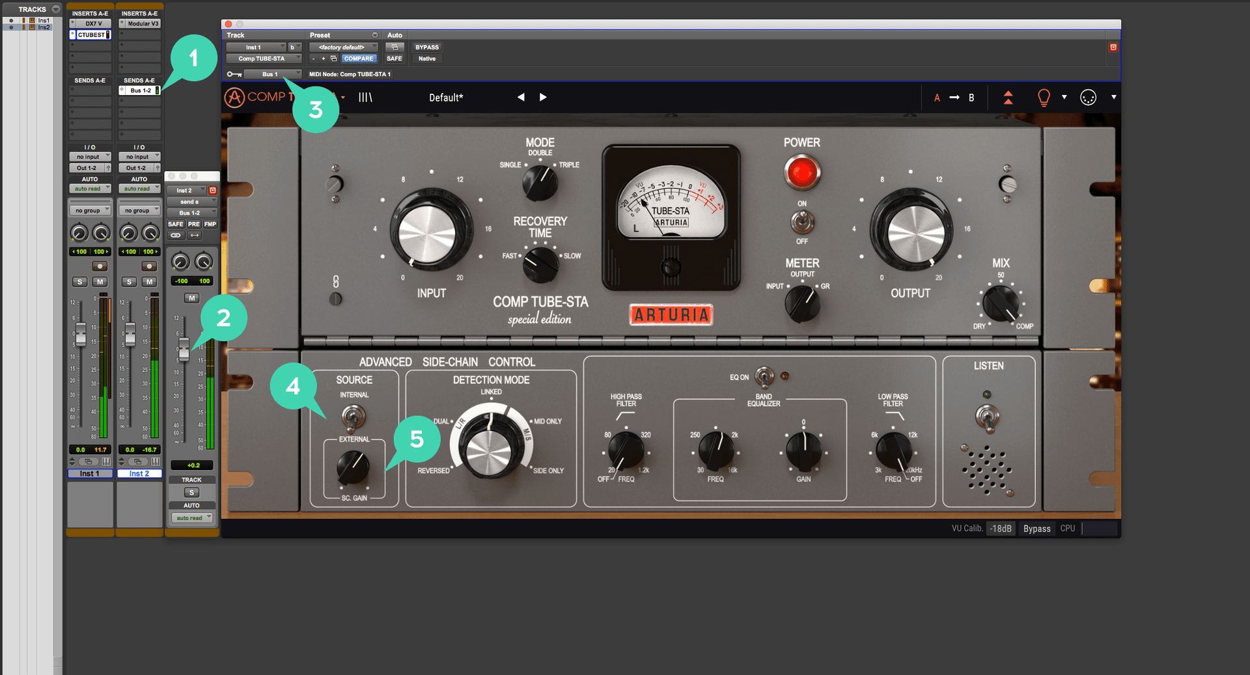Click the Inst 1 volume fader
This screenshot has height=675, width=1250.
point(81,334)
